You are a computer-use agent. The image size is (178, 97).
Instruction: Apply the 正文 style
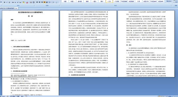[x=109, y=1]
